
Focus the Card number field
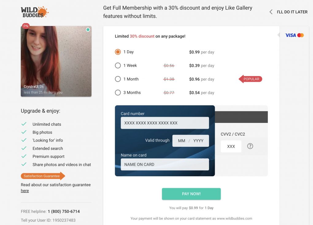coord(165,123)
